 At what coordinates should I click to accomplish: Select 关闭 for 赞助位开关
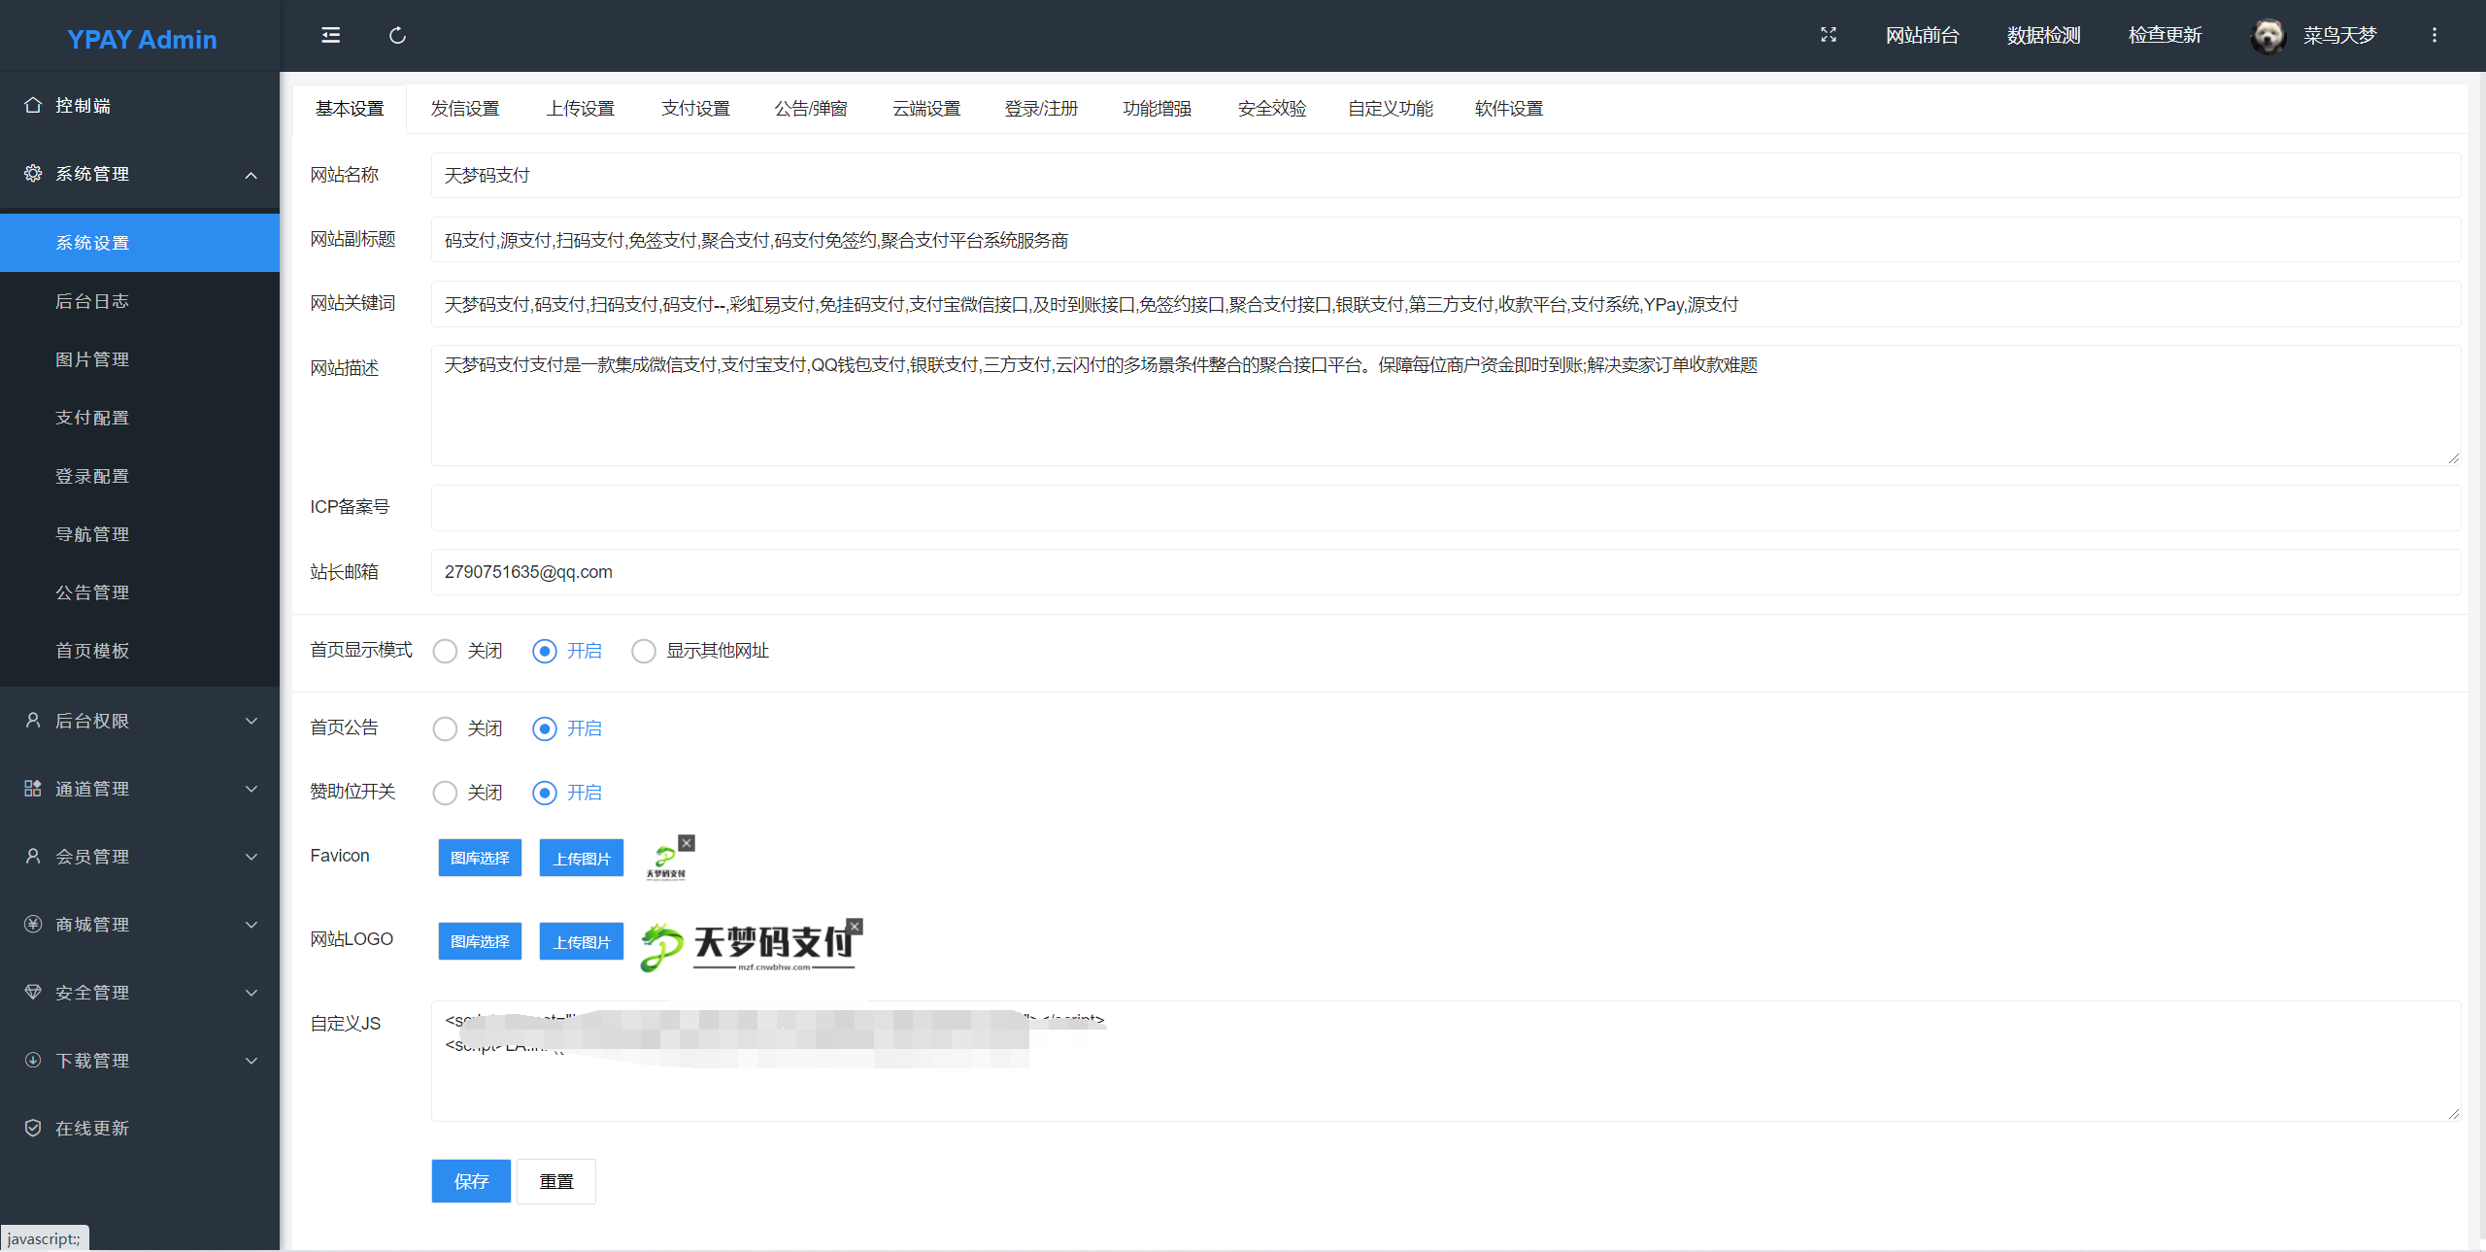click(445, 793)
